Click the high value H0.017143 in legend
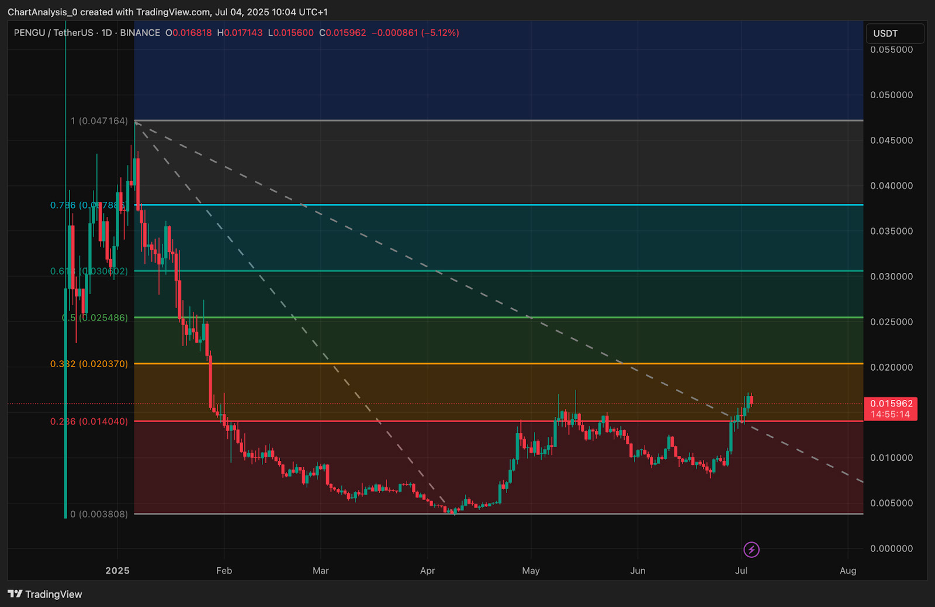 tap(240, 33)
